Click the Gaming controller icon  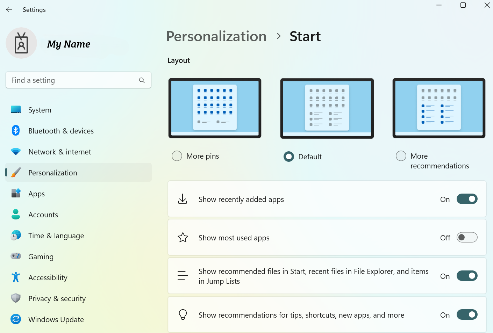[16, 256]
